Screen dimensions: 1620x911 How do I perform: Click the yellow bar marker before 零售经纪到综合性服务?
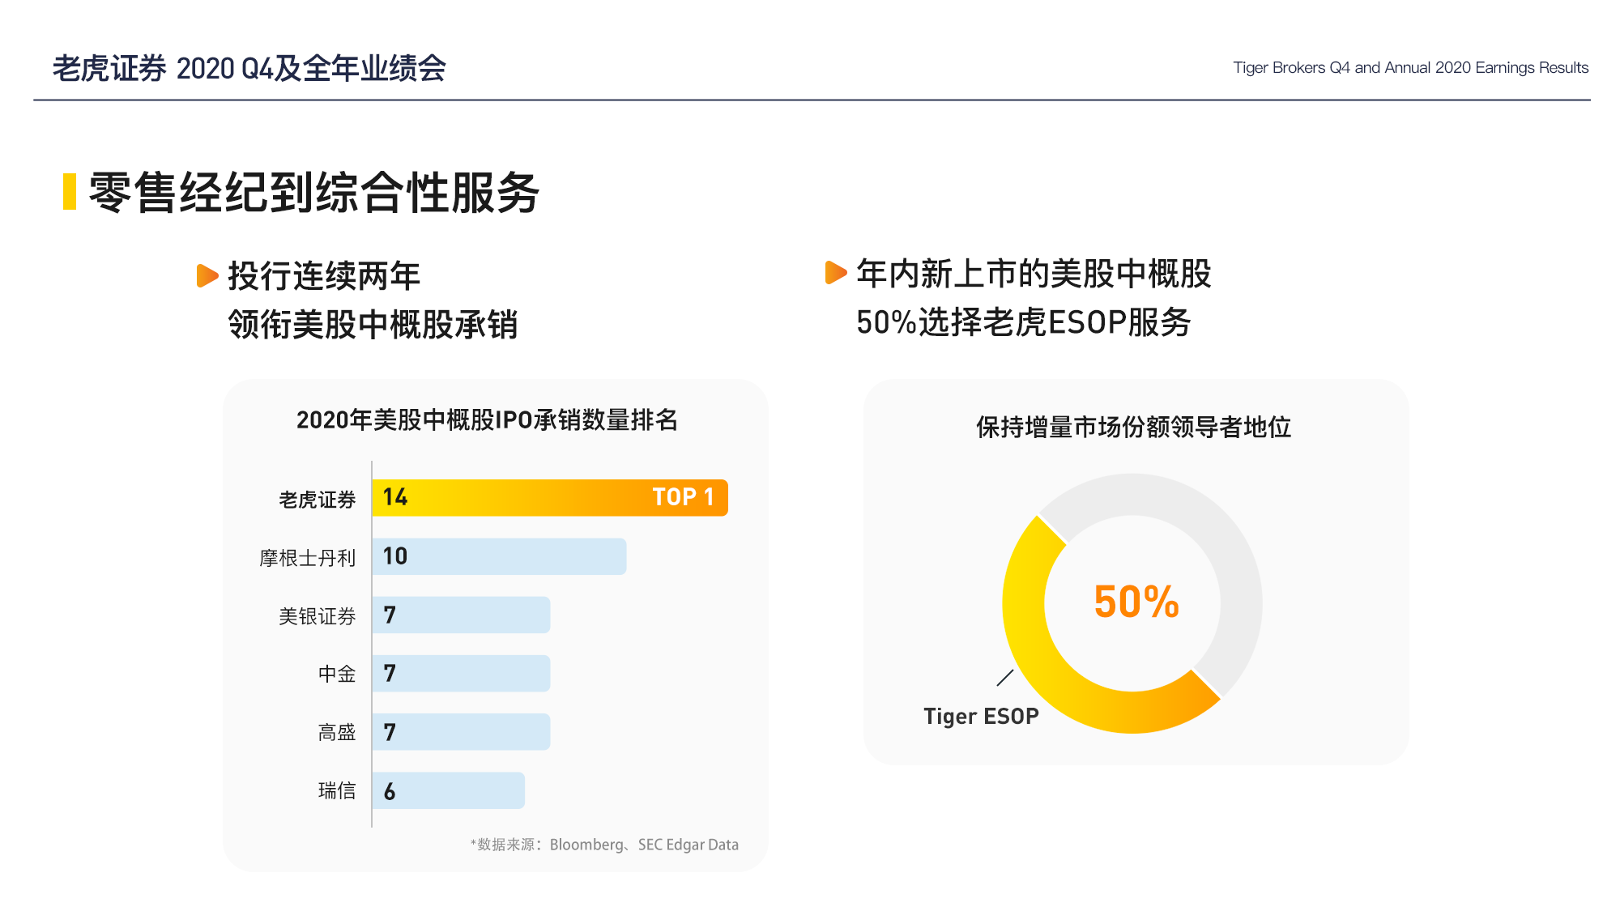click(x=70, y=192)
